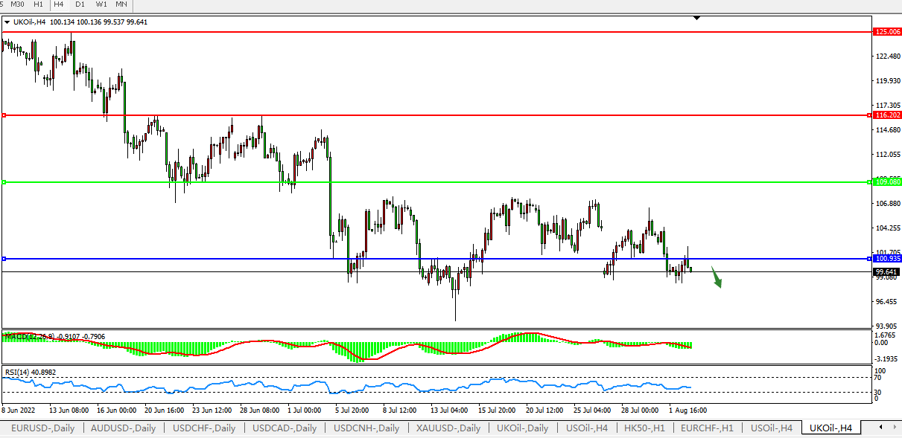
Task: Open the EURUSD-,Daily chart tab
Action: (x=42, y=428)
